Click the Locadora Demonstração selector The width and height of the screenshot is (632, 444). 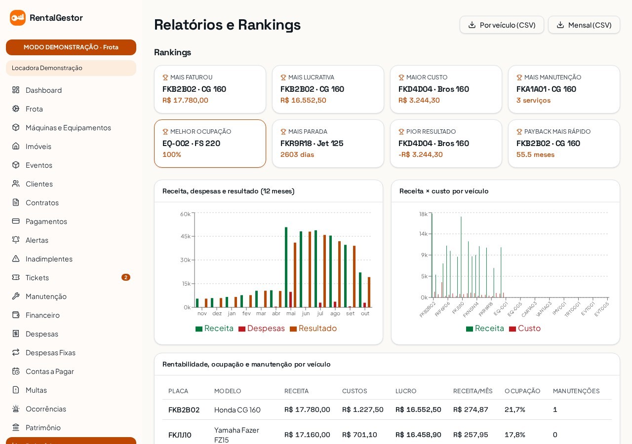pyautogui.click(x=71, y=68)
